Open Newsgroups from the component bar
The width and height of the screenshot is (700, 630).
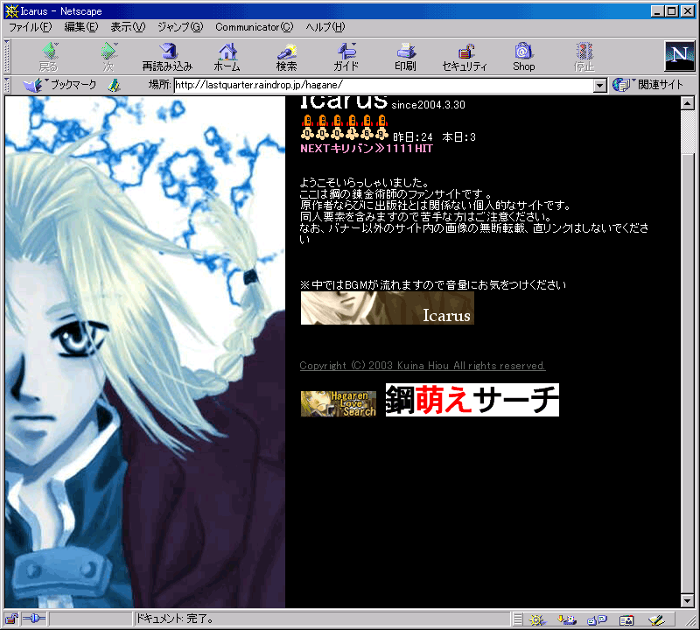(597, 619)
